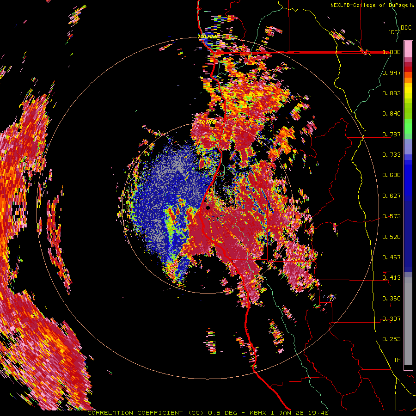Click the pink top segment of color bar

click(x=408, y=49)
